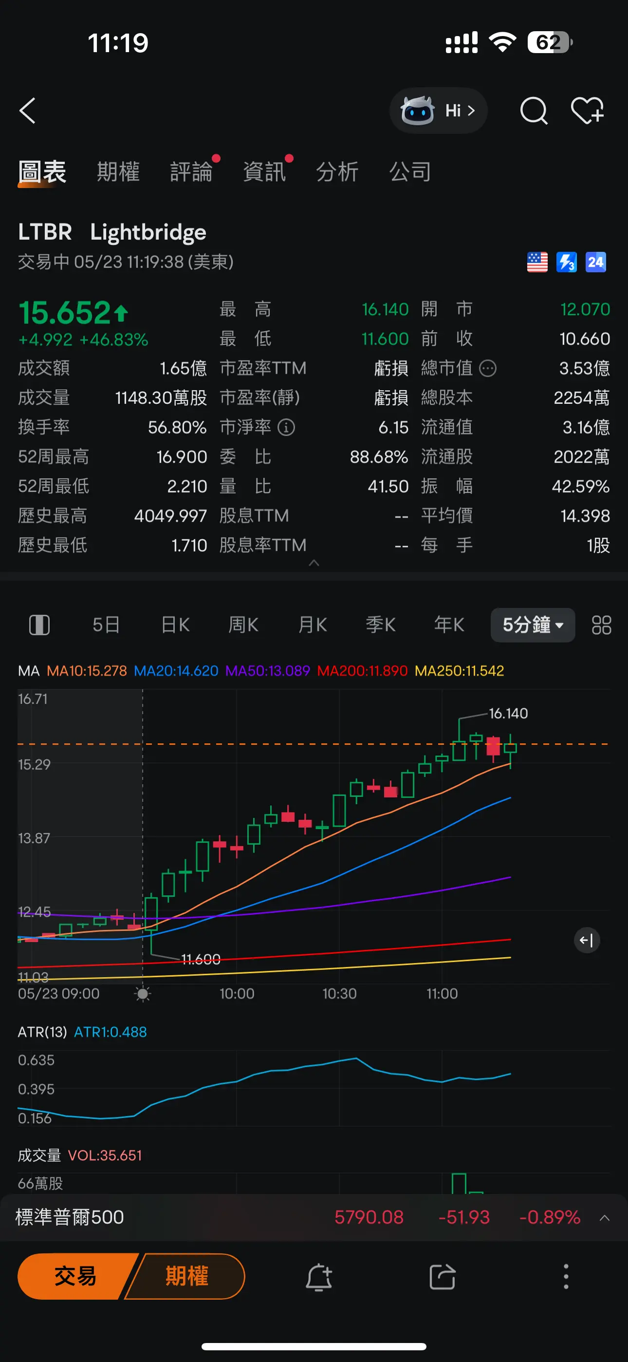This screenshot has height=1362, width=628.
Task: Open the total market cap more-info icon
Action: pos(487,368)
